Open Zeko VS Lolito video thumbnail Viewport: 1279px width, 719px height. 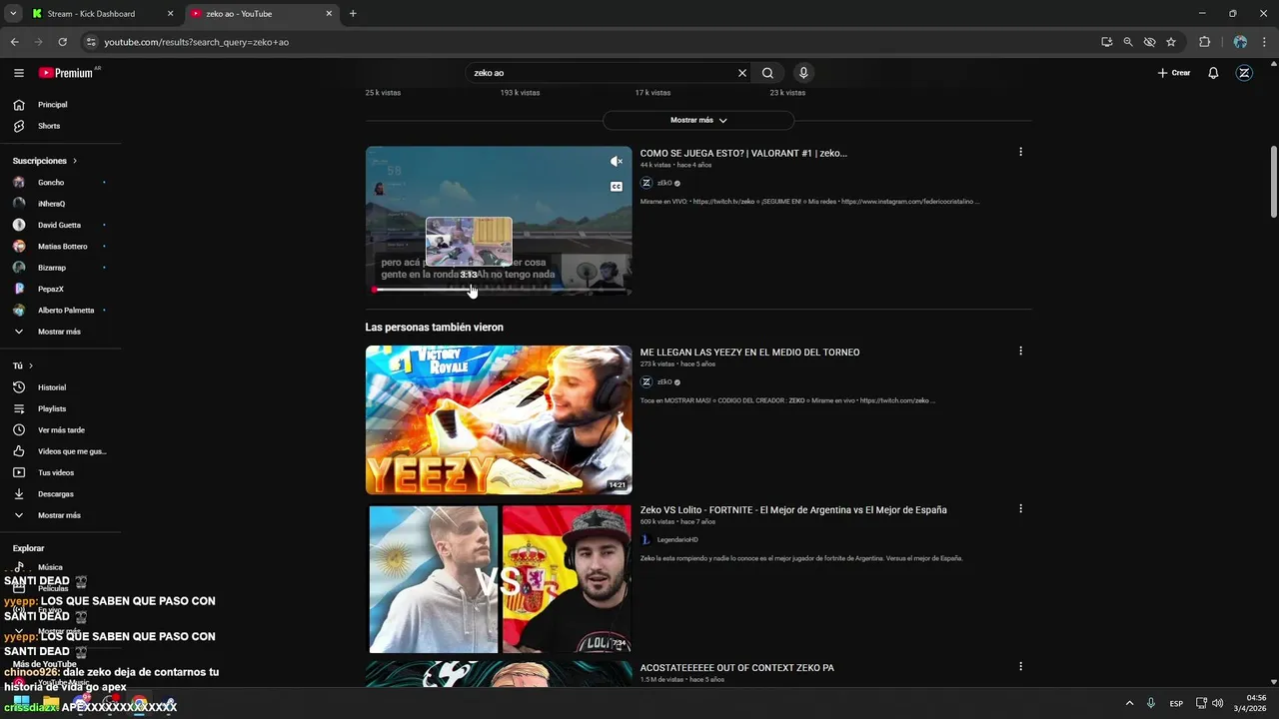[499, 579]
